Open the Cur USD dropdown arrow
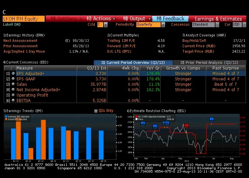Screen dimensions: 249x178 click(244, 25)
